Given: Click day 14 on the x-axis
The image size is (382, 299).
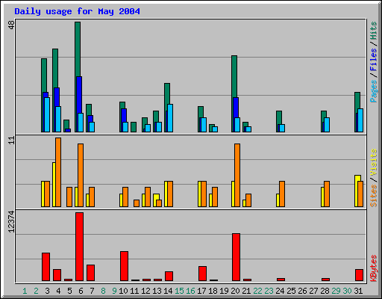Looking at the screenshot, I should click(x=168, y=291).
